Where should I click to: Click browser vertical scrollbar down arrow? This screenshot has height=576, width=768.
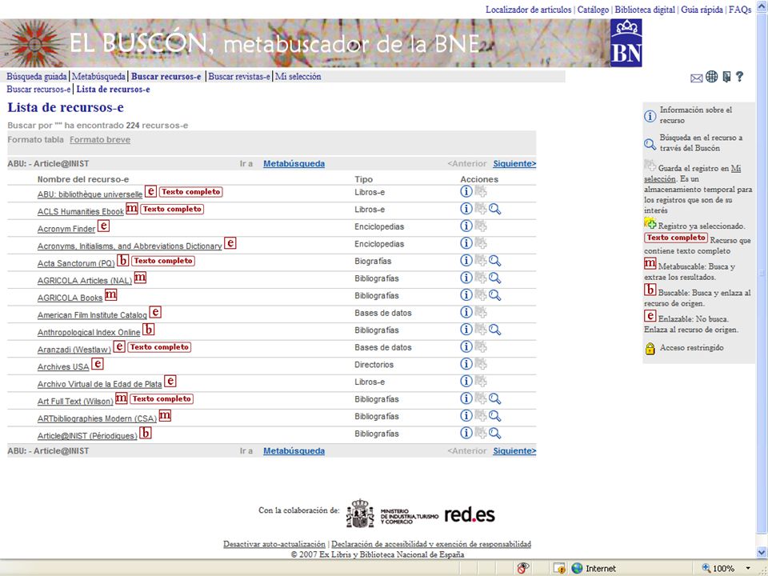pyautogui.click(x=762, y=553)
